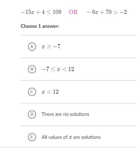This screenshot has height=151, width=137.
Task: Mark the circled C choice
Action: point(32,92)
